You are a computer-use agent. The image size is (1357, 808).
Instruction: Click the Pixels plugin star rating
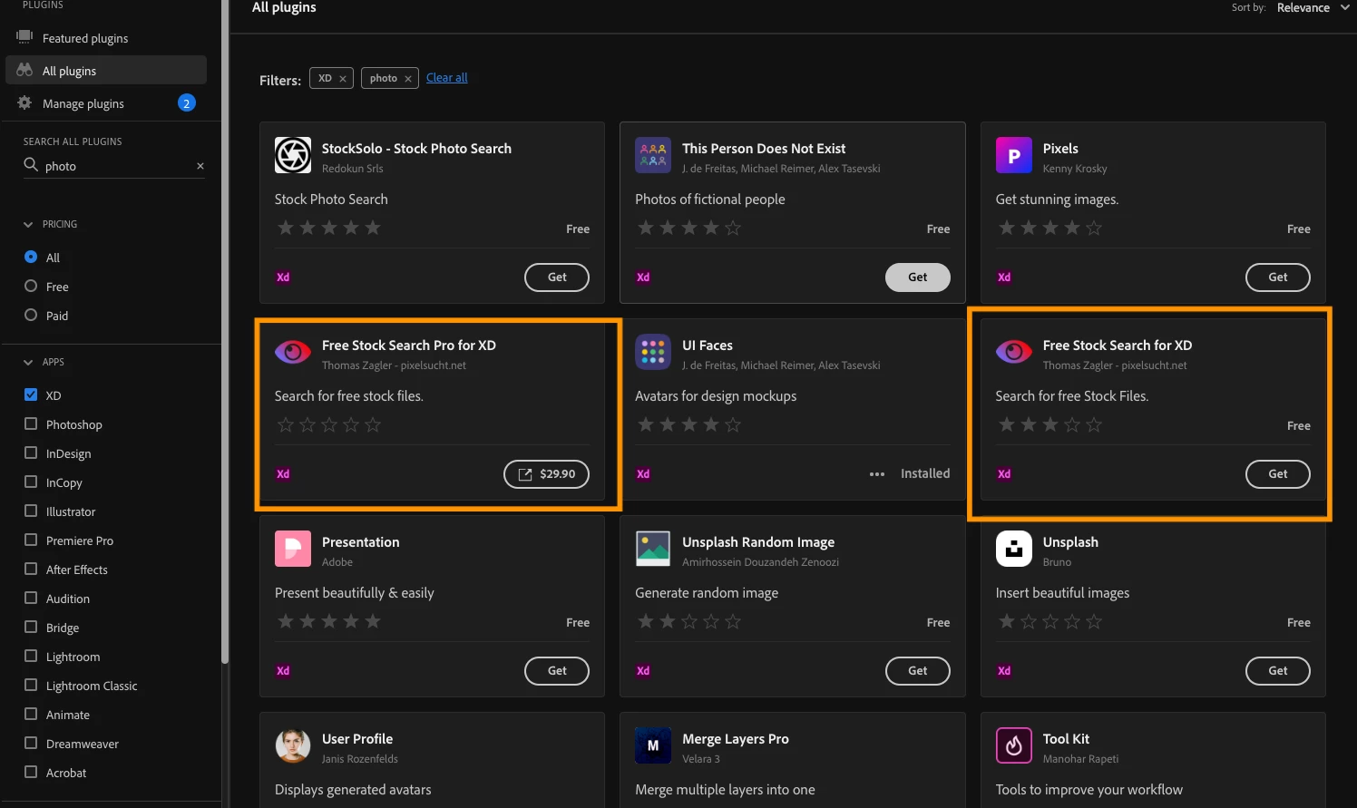click(1049, 228)
